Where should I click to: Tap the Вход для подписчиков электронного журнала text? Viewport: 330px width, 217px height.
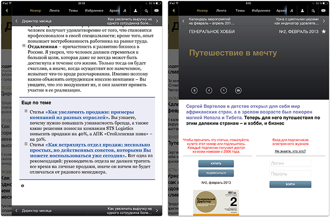[x=290, y=142]
